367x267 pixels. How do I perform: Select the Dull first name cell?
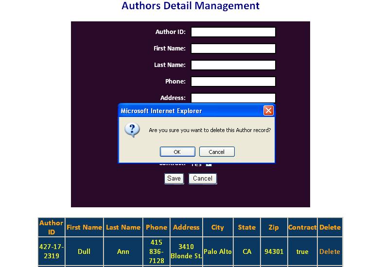tap(84, 251)
